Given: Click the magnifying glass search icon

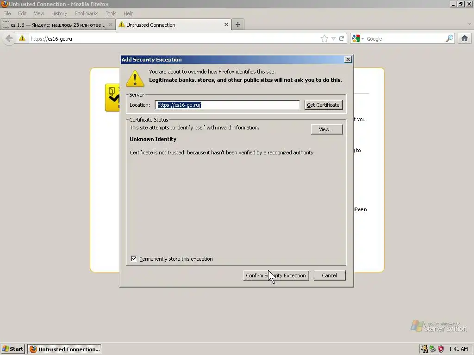Looking at the screenshot, I should pos(449,38).
